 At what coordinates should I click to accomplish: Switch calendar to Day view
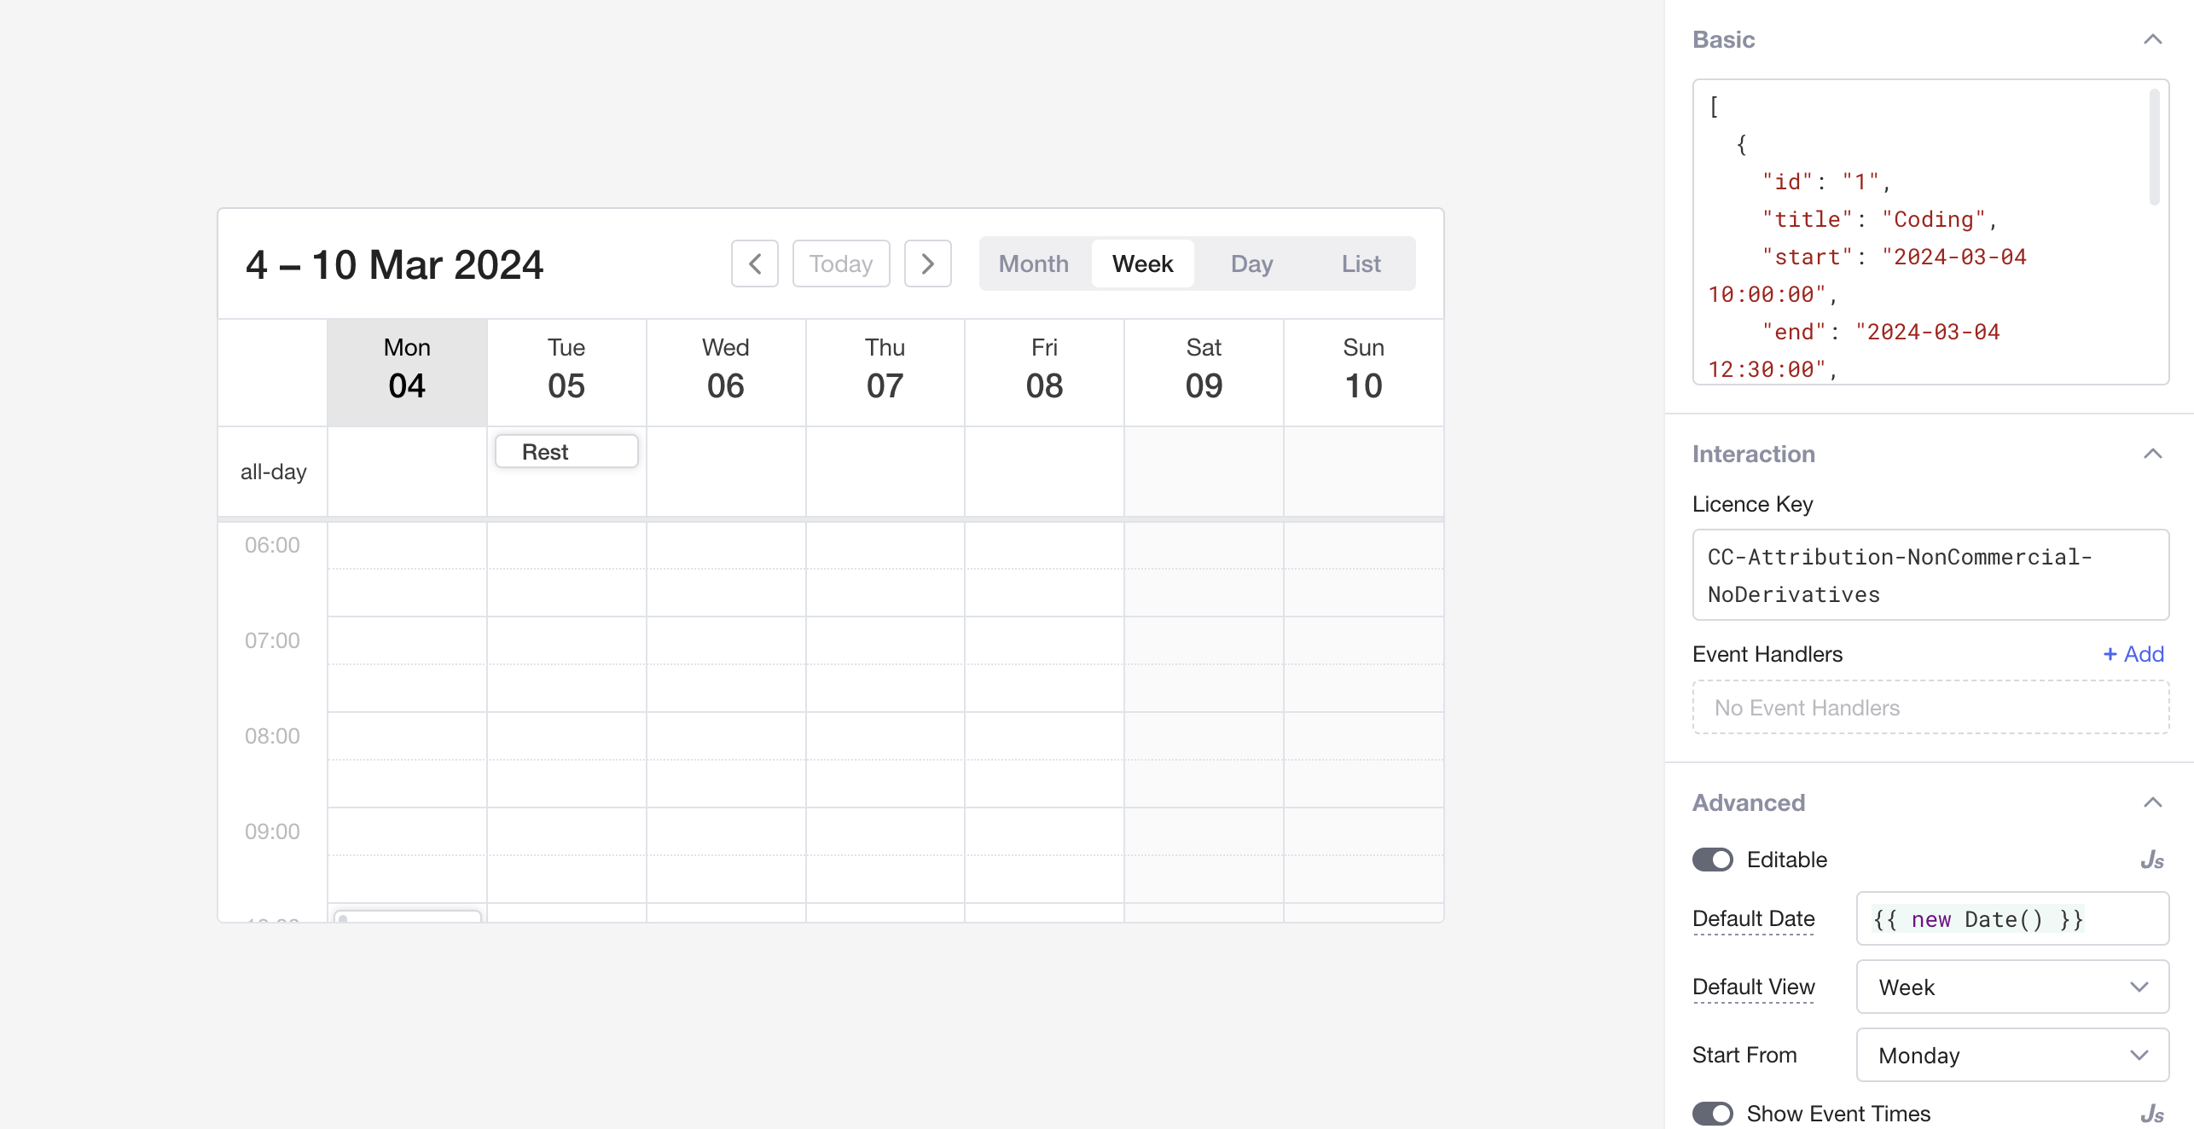click(1251, 263)
